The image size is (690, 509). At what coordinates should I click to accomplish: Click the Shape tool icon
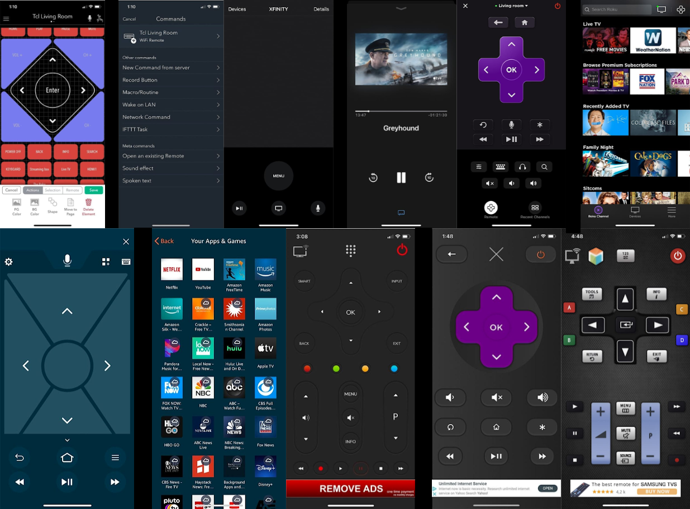click(53, 205)
